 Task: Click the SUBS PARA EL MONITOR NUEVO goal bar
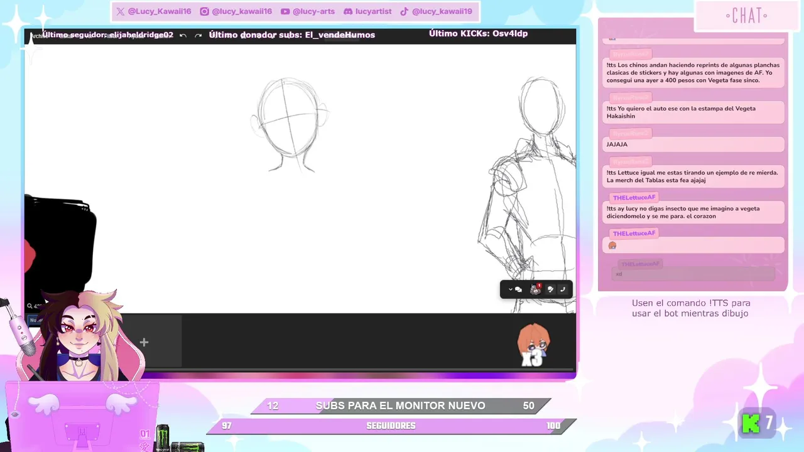(x=401, y=406)
